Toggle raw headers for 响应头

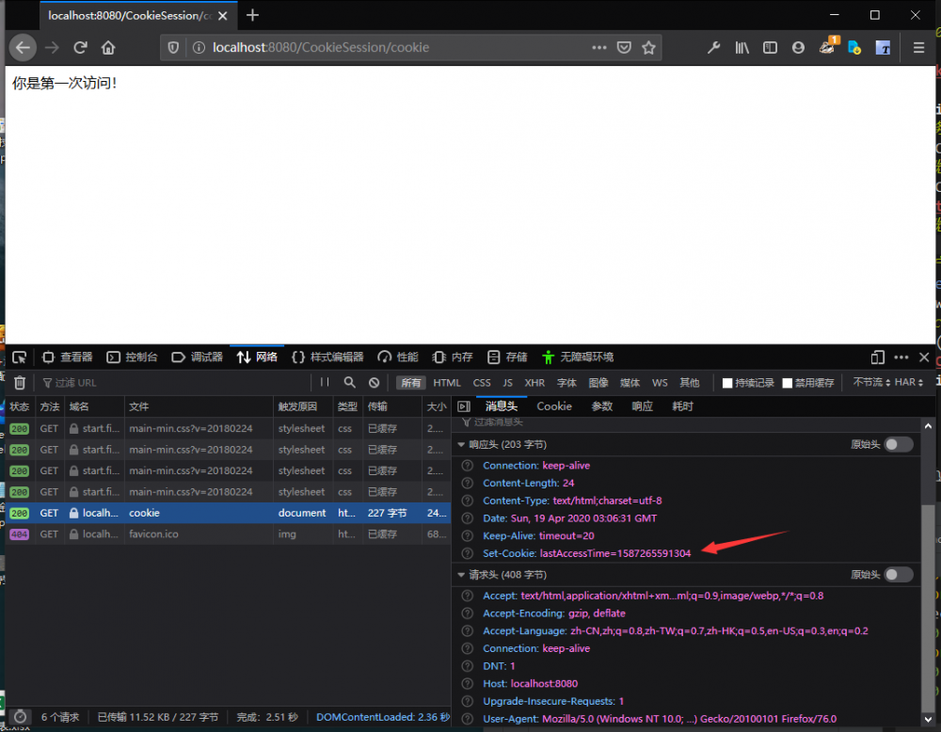[x=898, y=444]
